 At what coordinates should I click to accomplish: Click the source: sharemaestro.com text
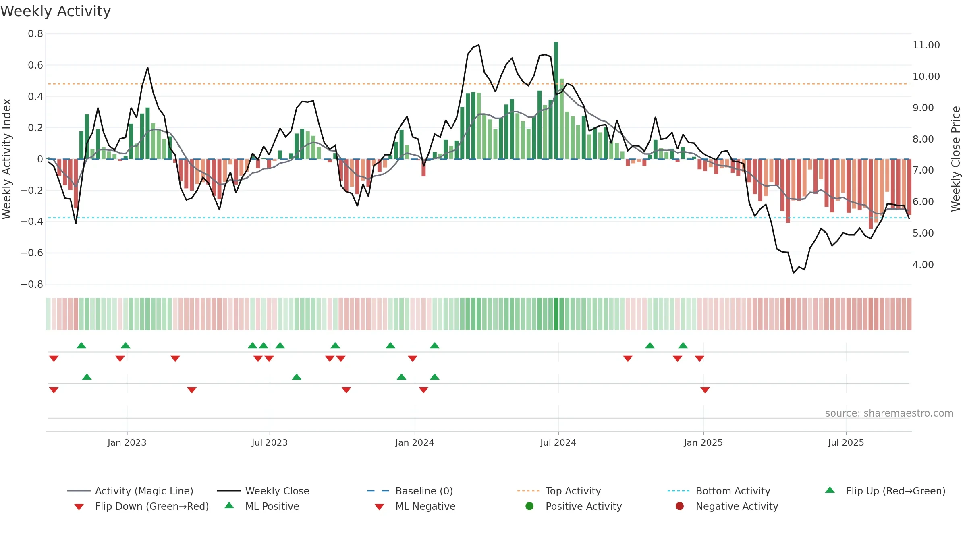tap(889, 413)
